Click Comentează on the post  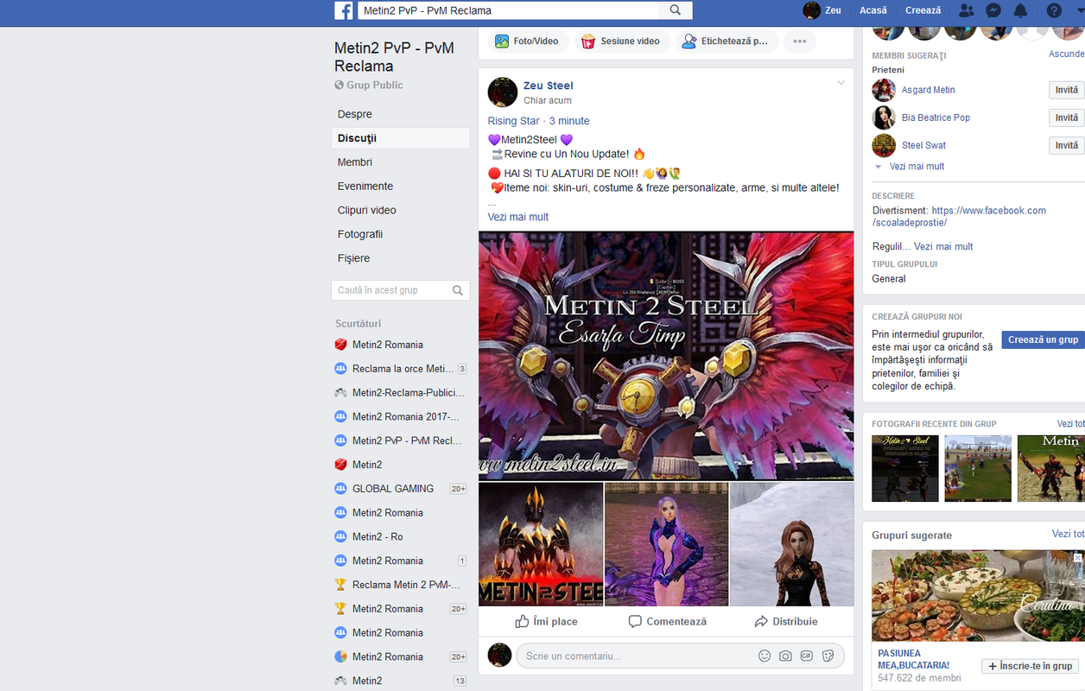pyautogui.click(x=667, y=621)
